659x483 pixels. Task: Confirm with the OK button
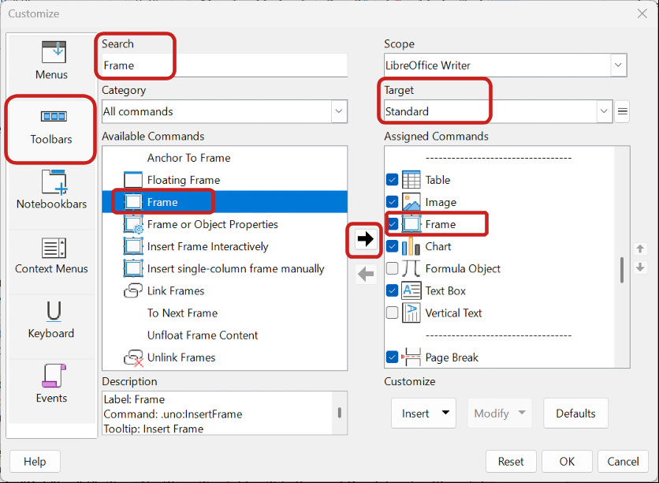(567, 462)
